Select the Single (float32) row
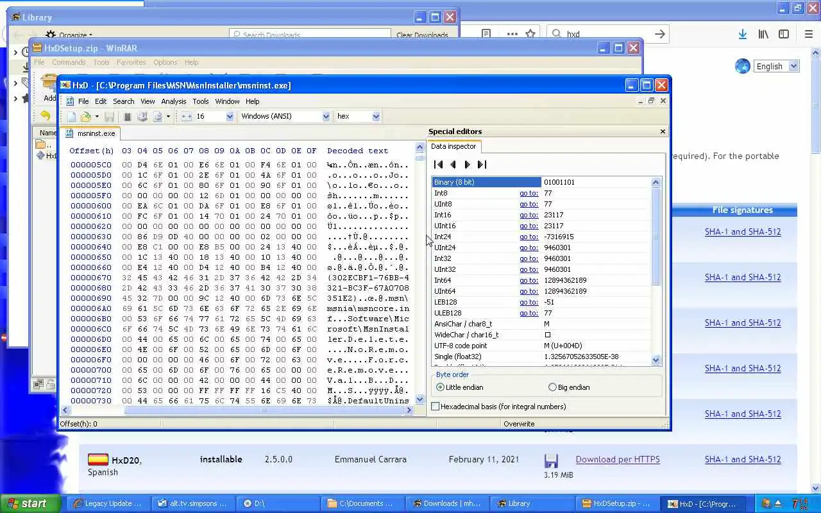 pos(541,357)
